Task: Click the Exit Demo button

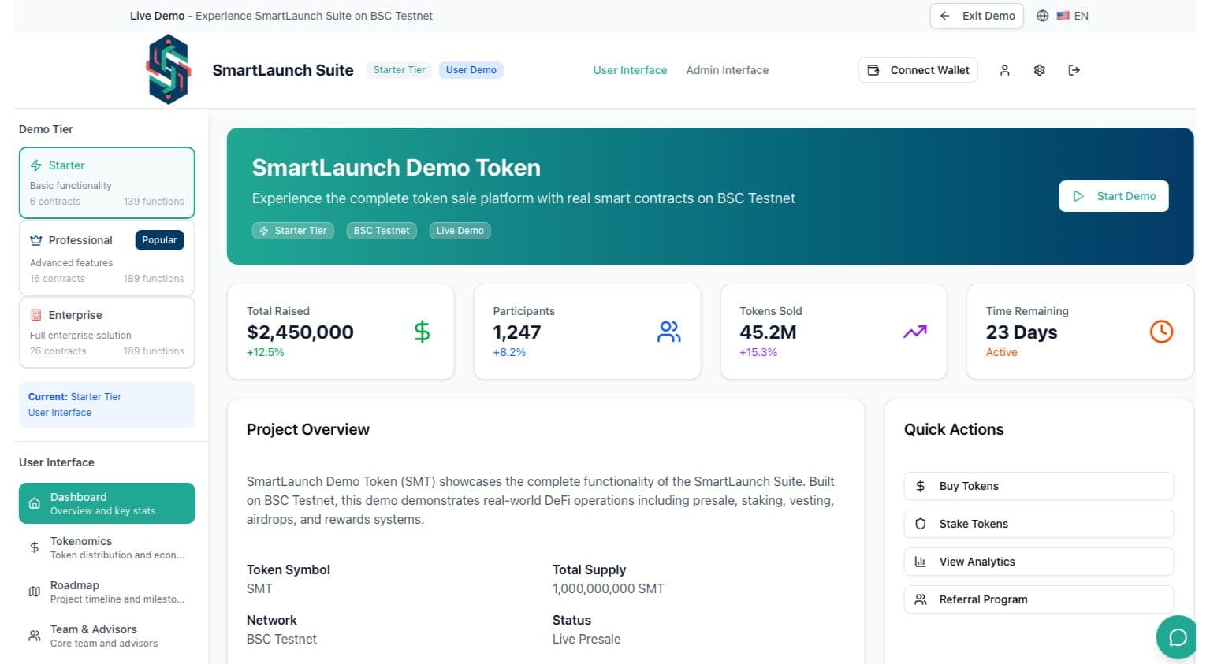Action: (x=977, y=16)
